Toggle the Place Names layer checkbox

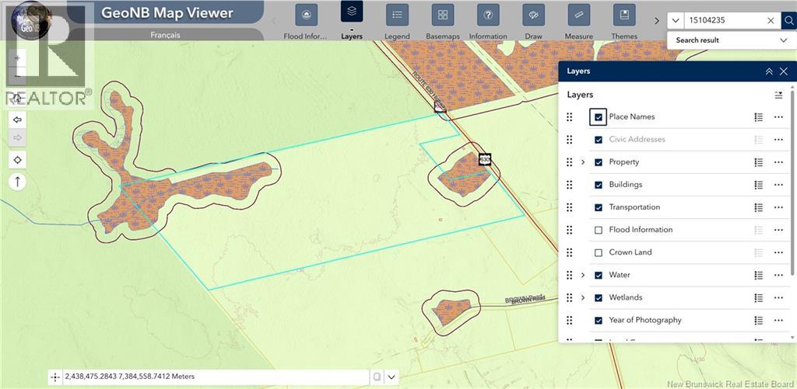tap(599, 117)
